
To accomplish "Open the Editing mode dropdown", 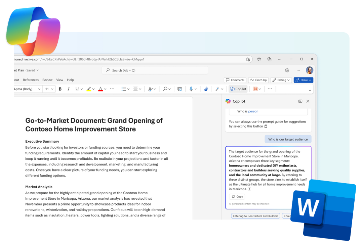I will (x=281, y=80).
